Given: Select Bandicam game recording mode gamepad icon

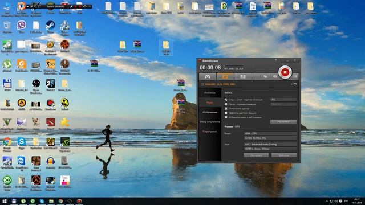Looking at the screenshot, I should pyautogui.click(x=208, y=76).
